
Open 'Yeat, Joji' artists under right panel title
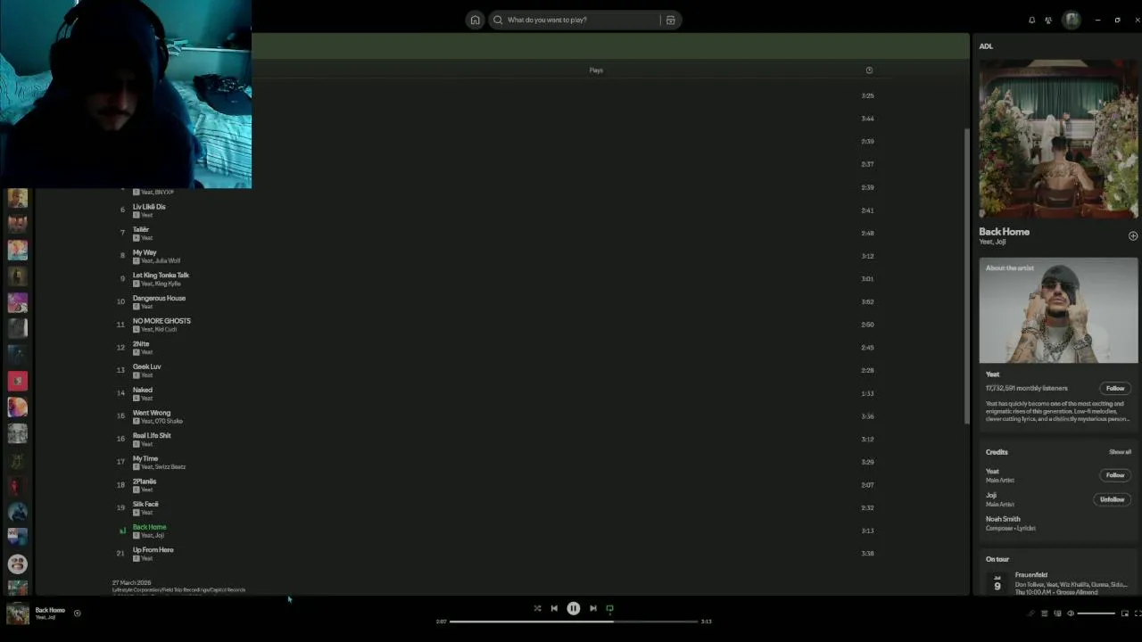[992, 242]
